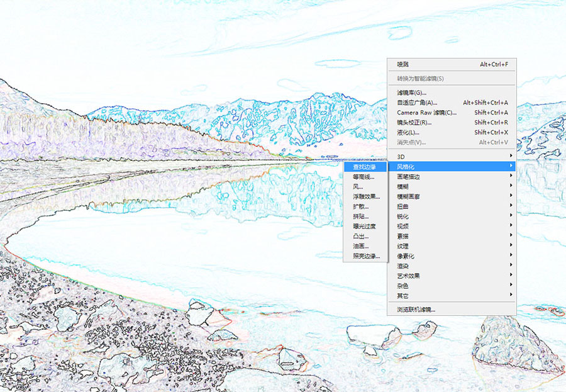This screenshot has width=566, height=392.
Task: Click 浏览联机滤镜 at menu bottom
Action: point(452,310)
